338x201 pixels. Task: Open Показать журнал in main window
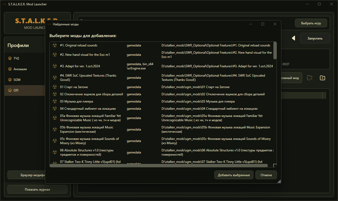click(x=37, y=190)
